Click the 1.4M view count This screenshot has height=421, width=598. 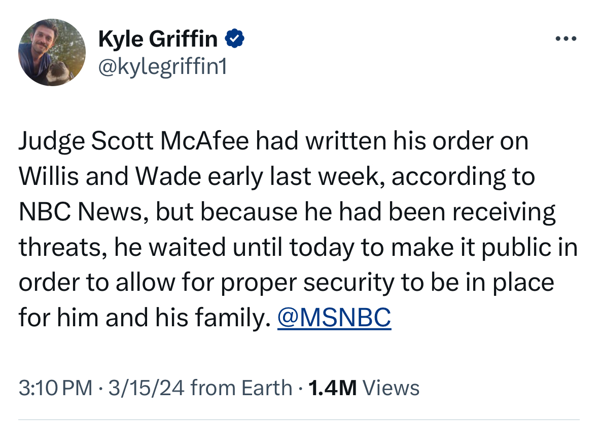click(332, 388)
